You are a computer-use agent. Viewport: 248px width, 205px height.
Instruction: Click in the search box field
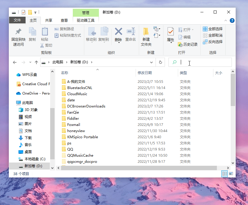pos(200,62)
